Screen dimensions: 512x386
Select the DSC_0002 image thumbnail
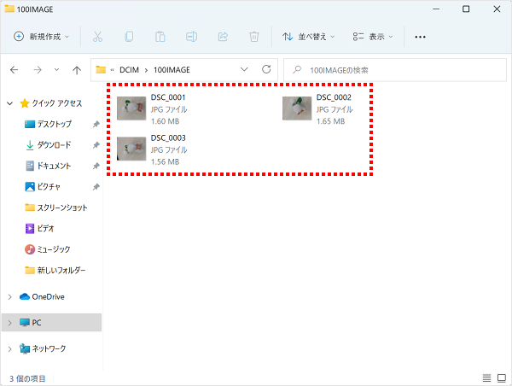coord(297,109)
